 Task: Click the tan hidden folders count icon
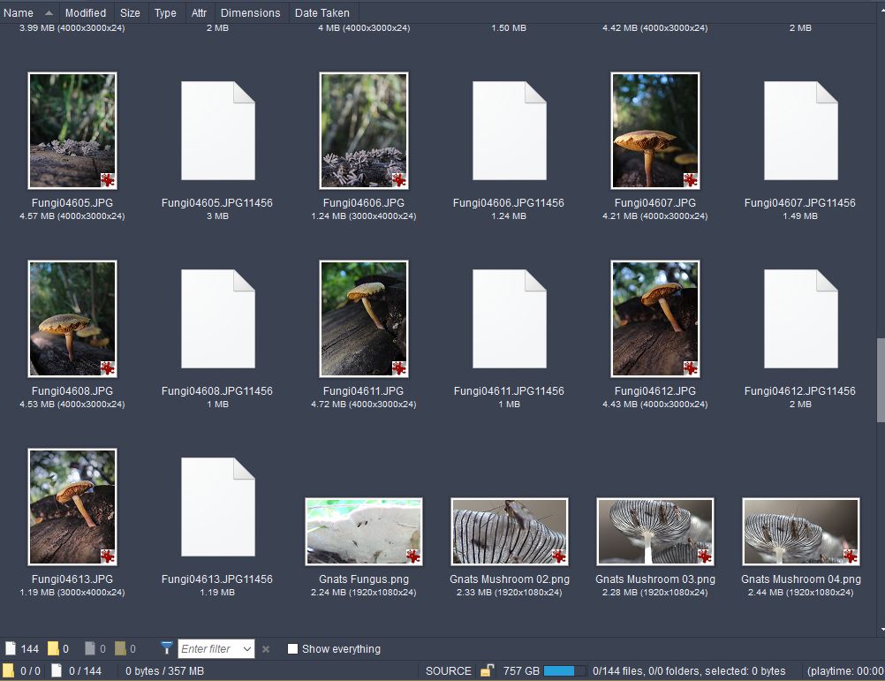point(120,648)
